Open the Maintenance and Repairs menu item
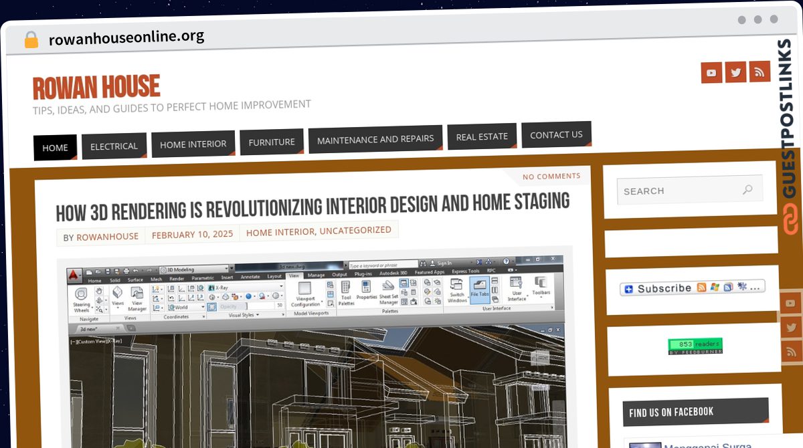The height and width of the screenshot is (448, 803). [375, 139]
